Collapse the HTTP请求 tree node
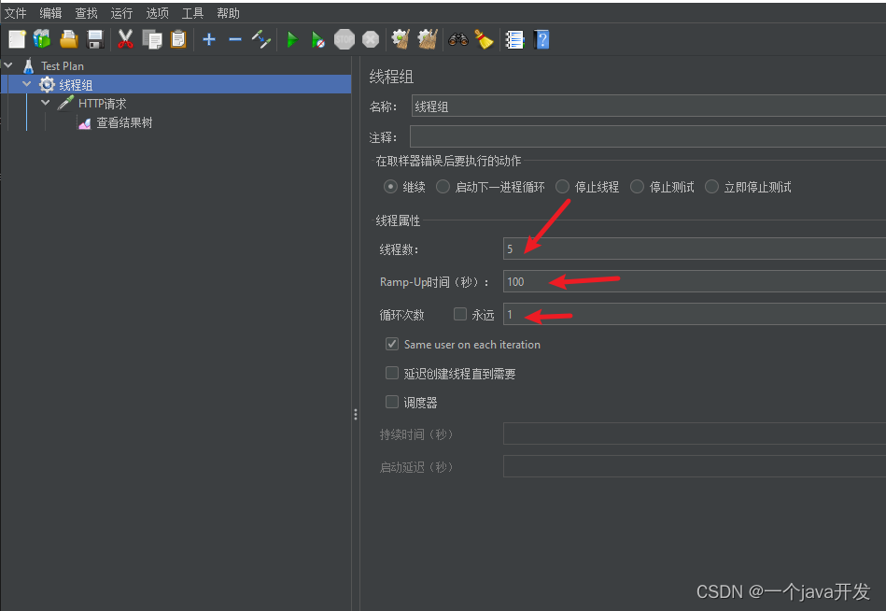This screenshot has height=611, width=886. coord(45,103)
